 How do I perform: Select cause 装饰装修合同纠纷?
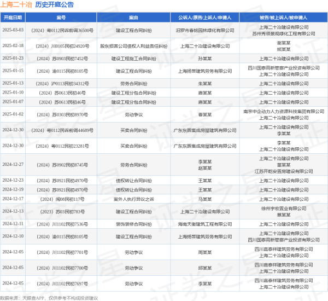click(134, 224)
